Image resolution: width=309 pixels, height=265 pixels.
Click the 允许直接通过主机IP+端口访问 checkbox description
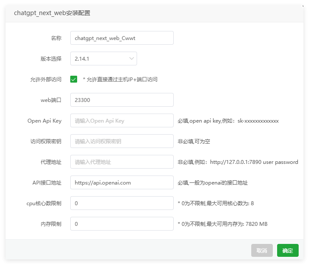tap(120, 80)
